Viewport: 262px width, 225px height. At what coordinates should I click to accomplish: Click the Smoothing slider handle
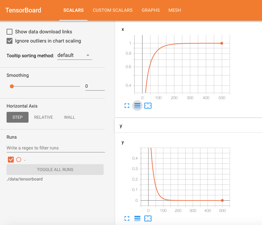12,86
